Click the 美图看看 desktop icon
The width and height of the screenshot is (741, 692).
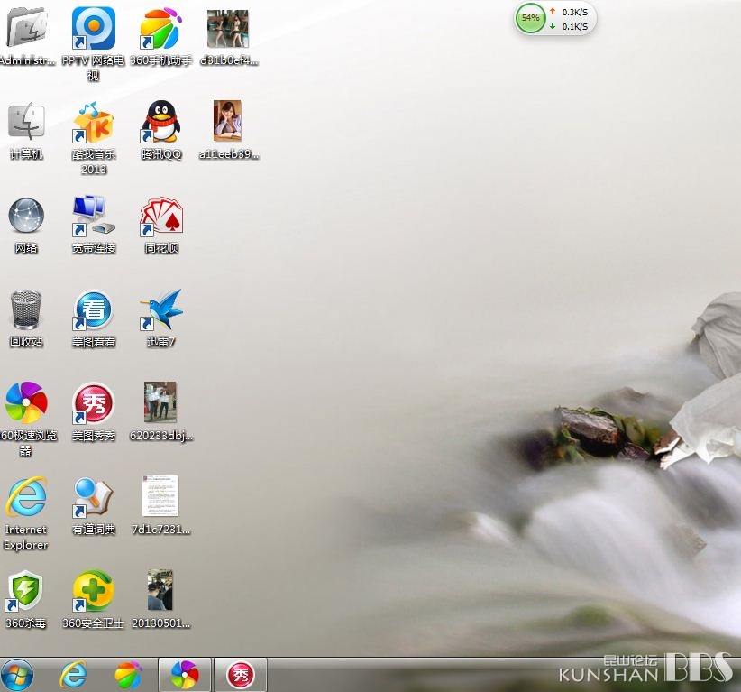(94, 310)
